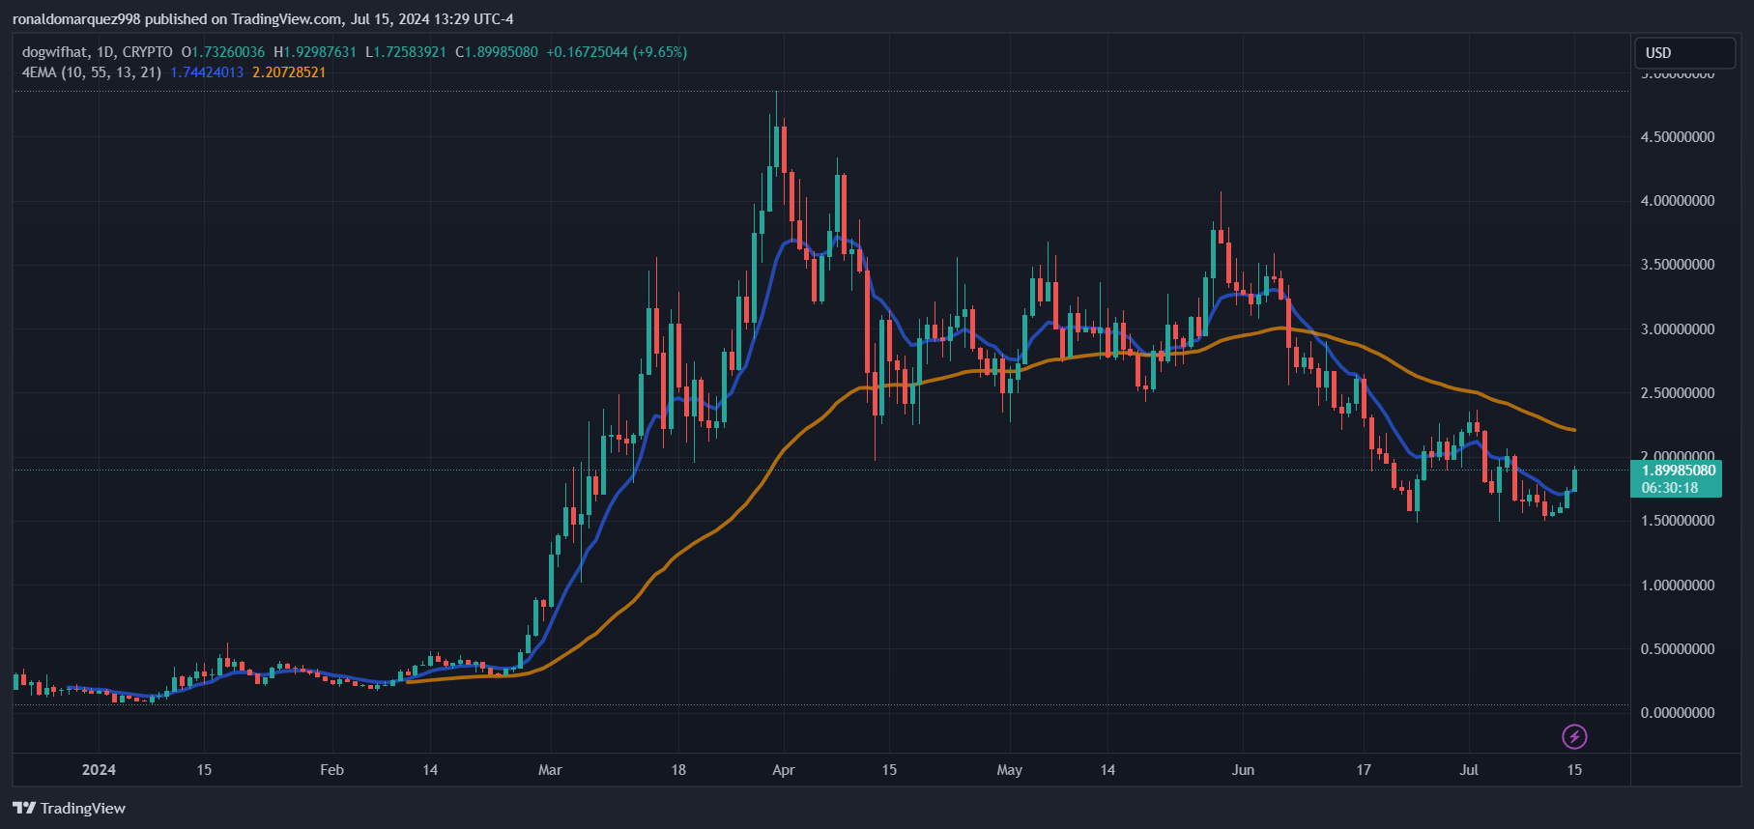The height and width of the screenshot is (829, 1754).
Task: Click the 0.50000000 price axis label
Action: click(1678, 649)
